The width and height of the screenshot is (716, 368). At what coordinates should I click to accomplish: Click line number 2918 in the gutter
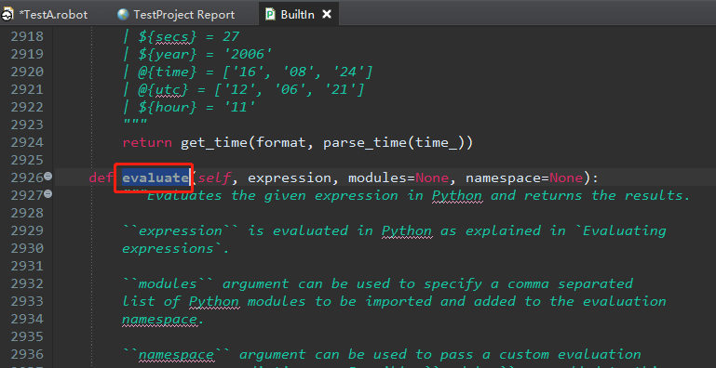tap(27, 36)
